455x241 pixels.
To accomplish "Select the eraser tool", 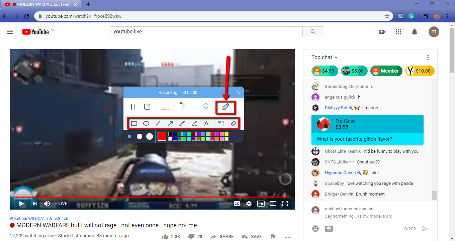I will tap(234, 123).
